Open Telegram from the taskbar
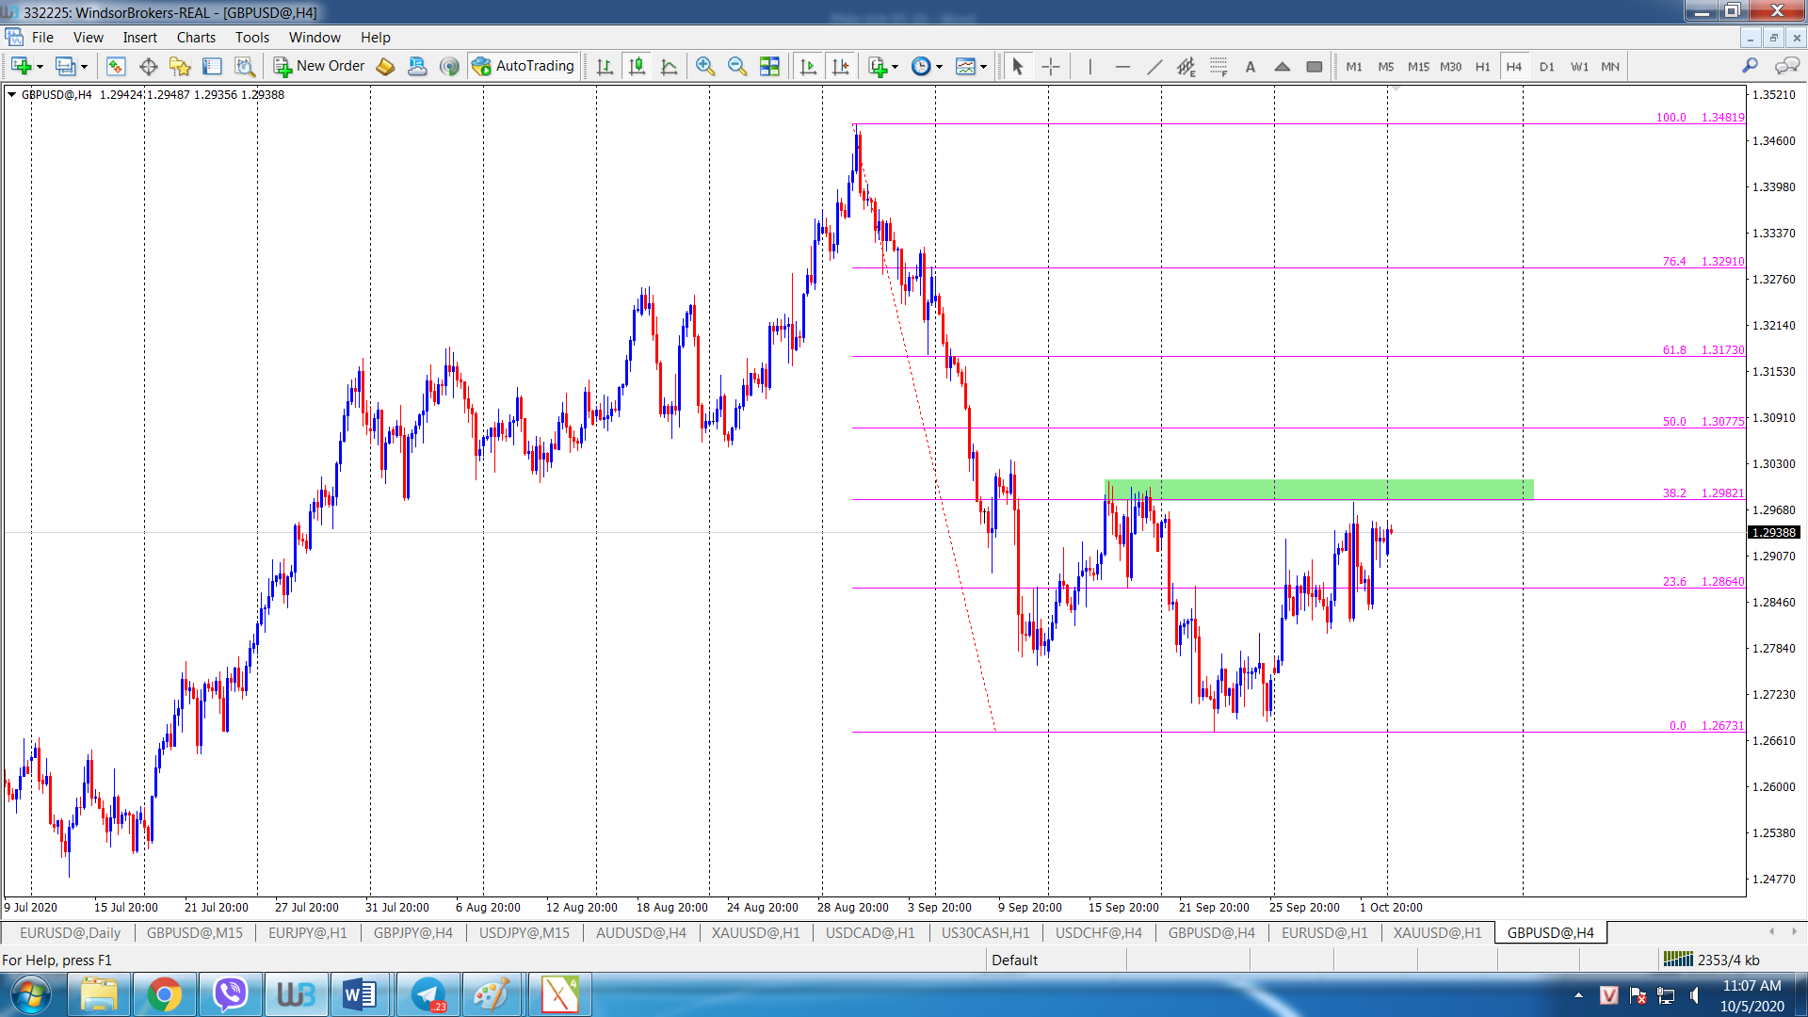Image resolution: width=1808 pixels, height=1017 pixels. (428, 994)
